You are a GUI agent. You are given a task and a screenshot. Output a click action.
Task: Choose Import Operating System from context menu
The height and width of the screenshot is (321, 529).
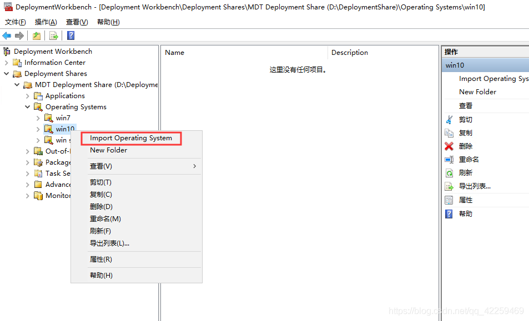pos(131,138)
